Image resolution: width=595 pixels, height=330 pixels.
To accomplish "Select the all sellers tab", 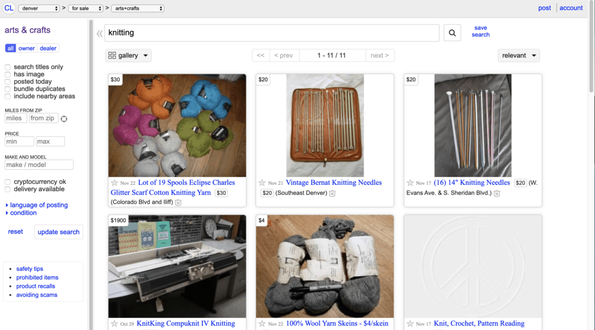I will click(x=10, y=48).
